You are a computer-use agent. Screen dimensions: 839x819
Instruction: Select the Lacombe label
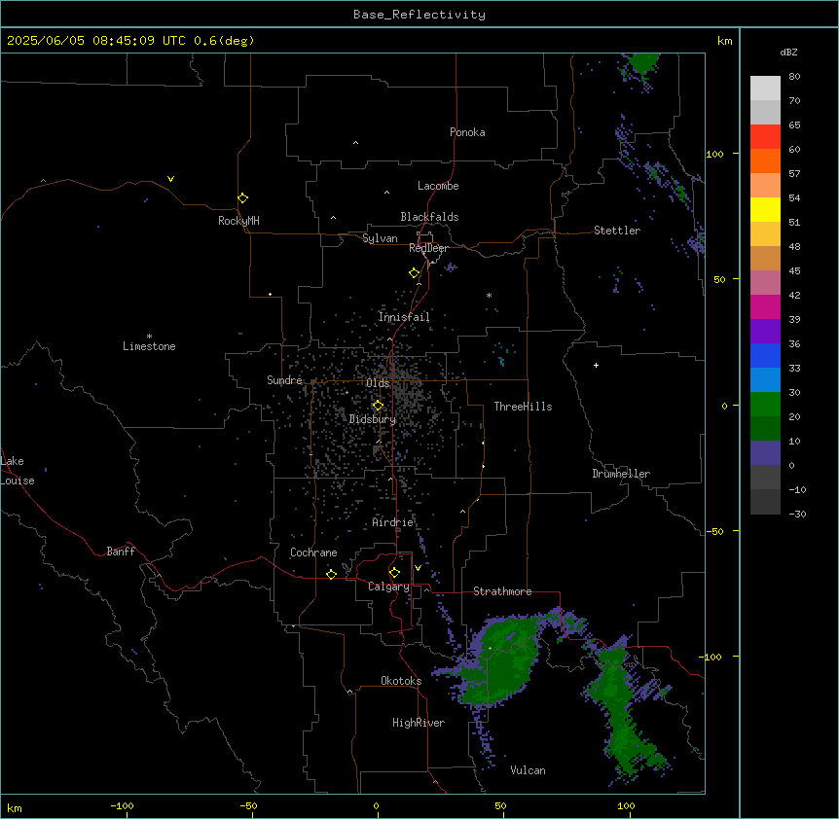(438, 186)
